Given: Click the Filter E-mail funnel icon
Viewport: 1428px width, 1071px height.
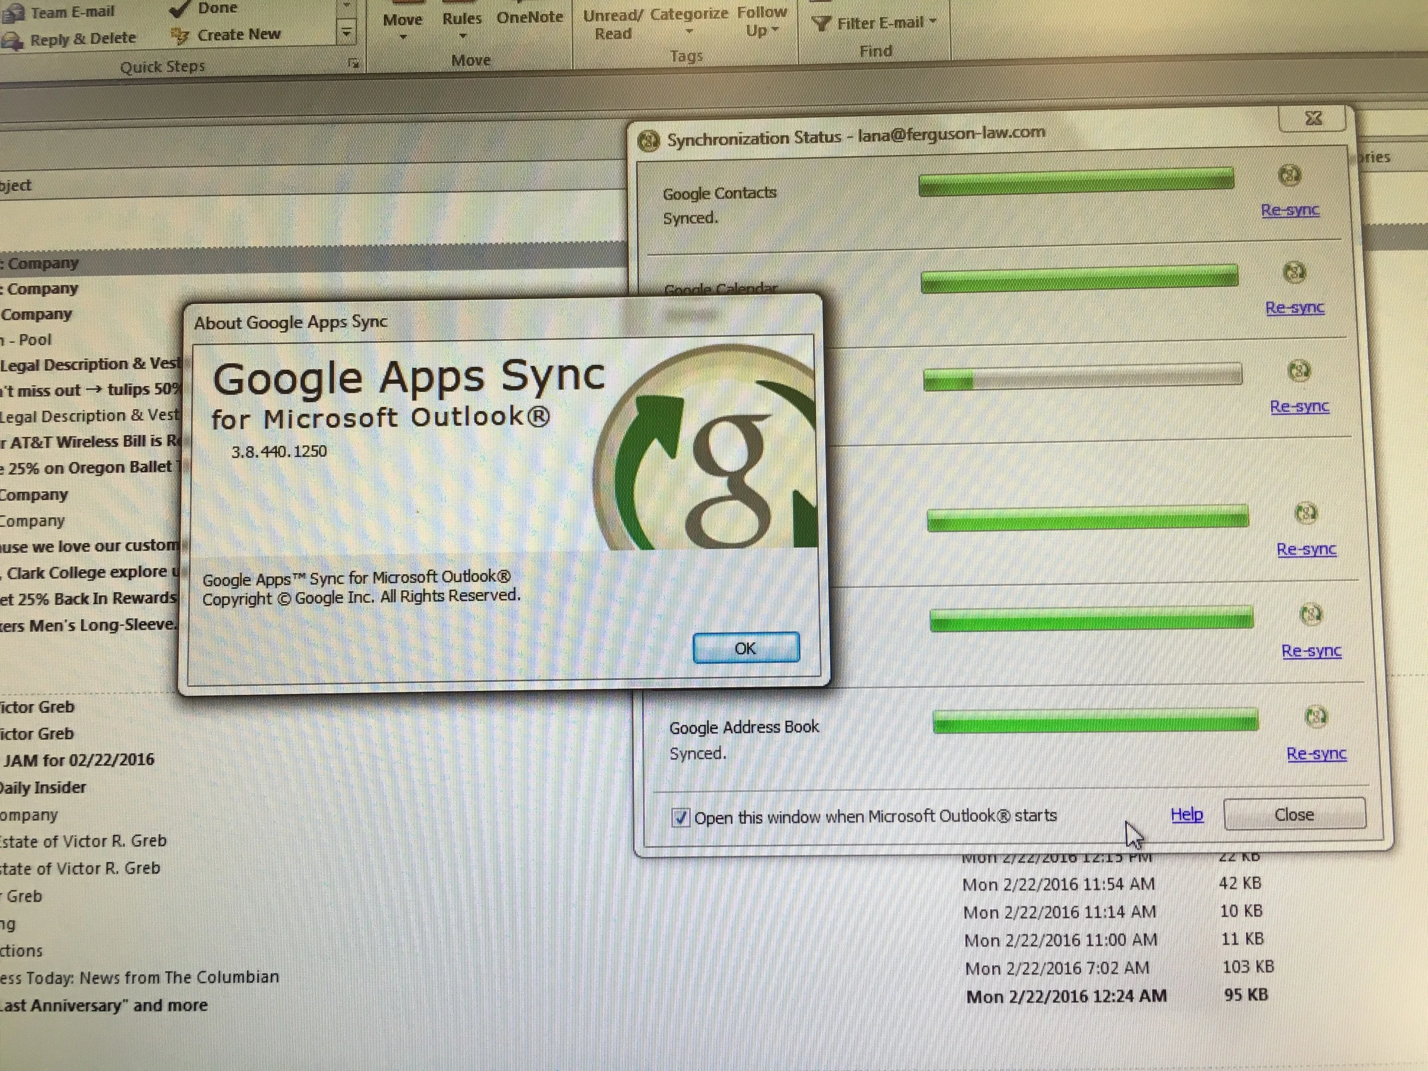Looking at the screenshot, I should pos(820,24).
